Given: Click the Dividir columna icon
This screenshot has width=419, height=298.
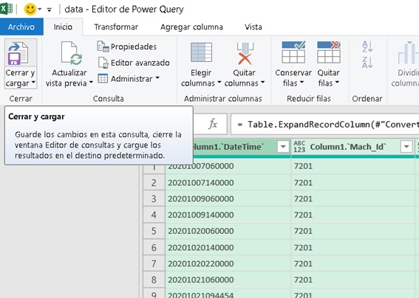Looking at the screenshot, I should point(408,53).
